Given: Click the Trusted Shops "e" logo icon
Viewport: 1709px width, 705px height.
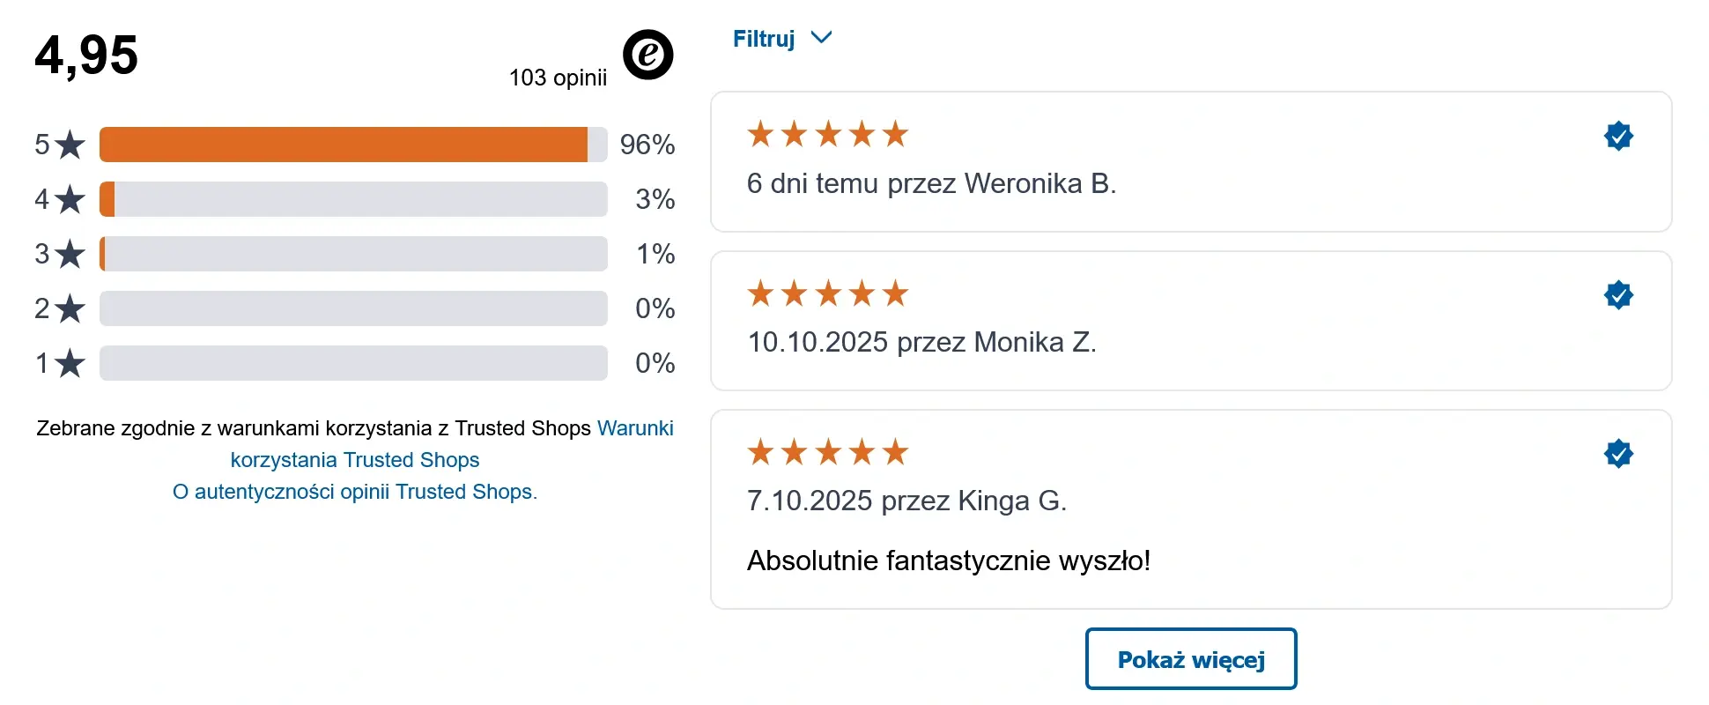Looking at the screenshot, I should (647, 55).
